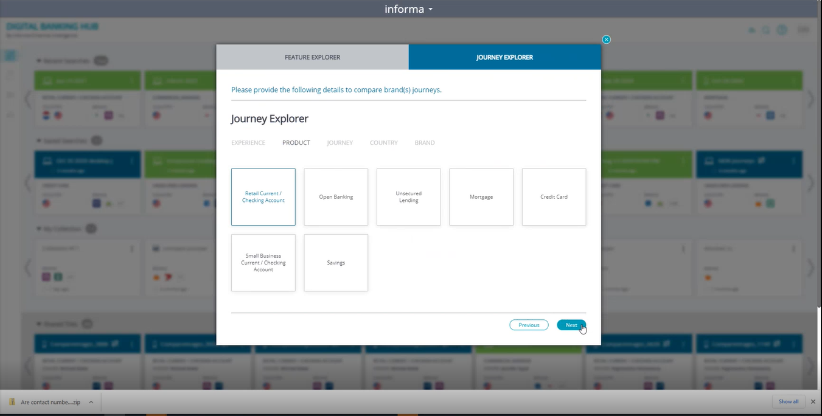Screen dimensions: 822x416
Task: Choose the Mortgage product tile
Action: (481, 197)
